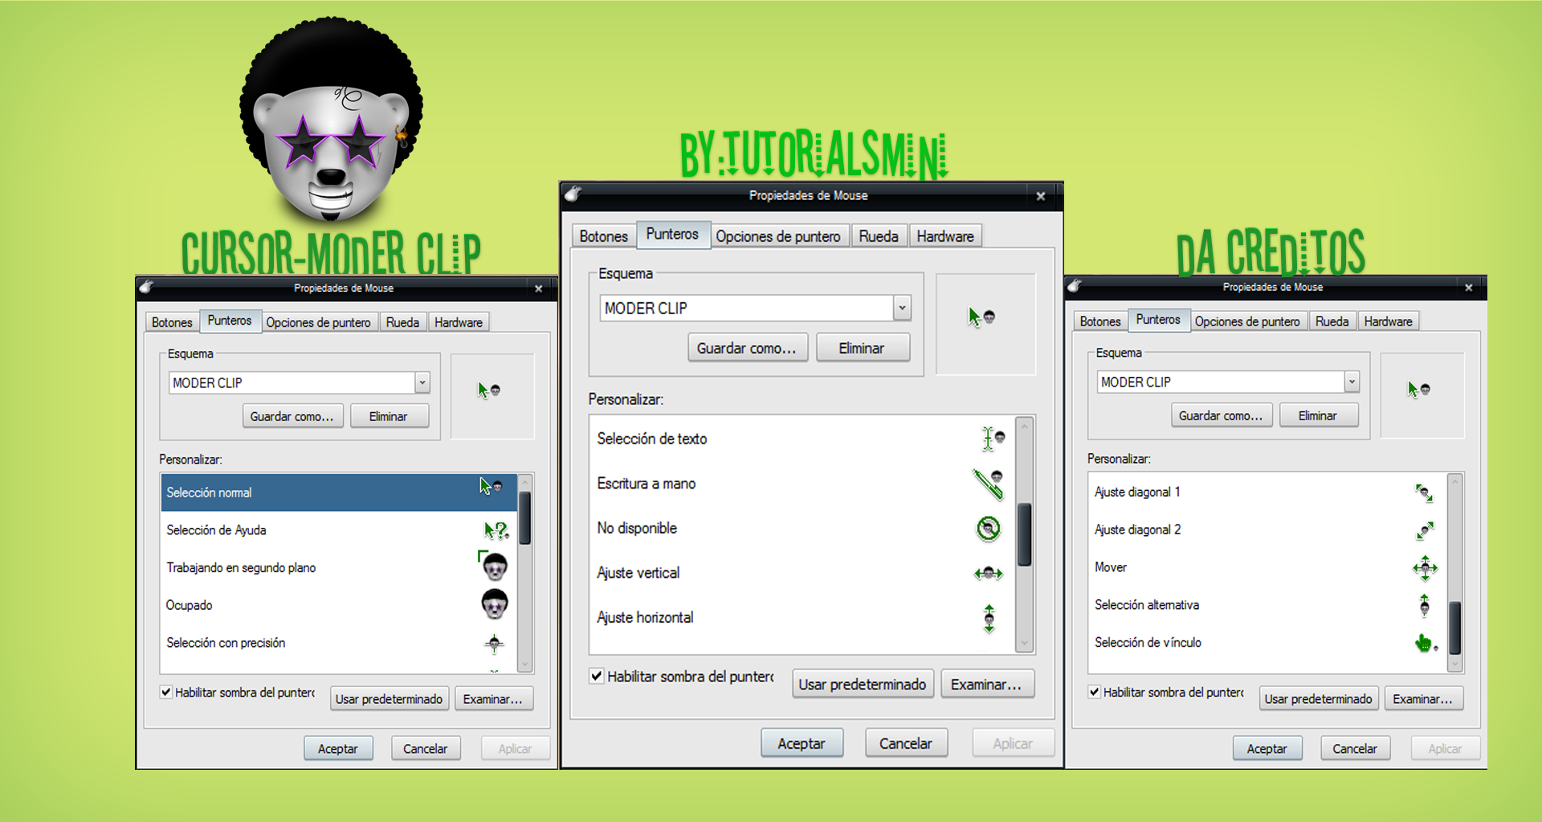Select the Selección alternativa cursor icon
The height and width of the screenshot is (822, 1542).
(x=1425, y=605)
